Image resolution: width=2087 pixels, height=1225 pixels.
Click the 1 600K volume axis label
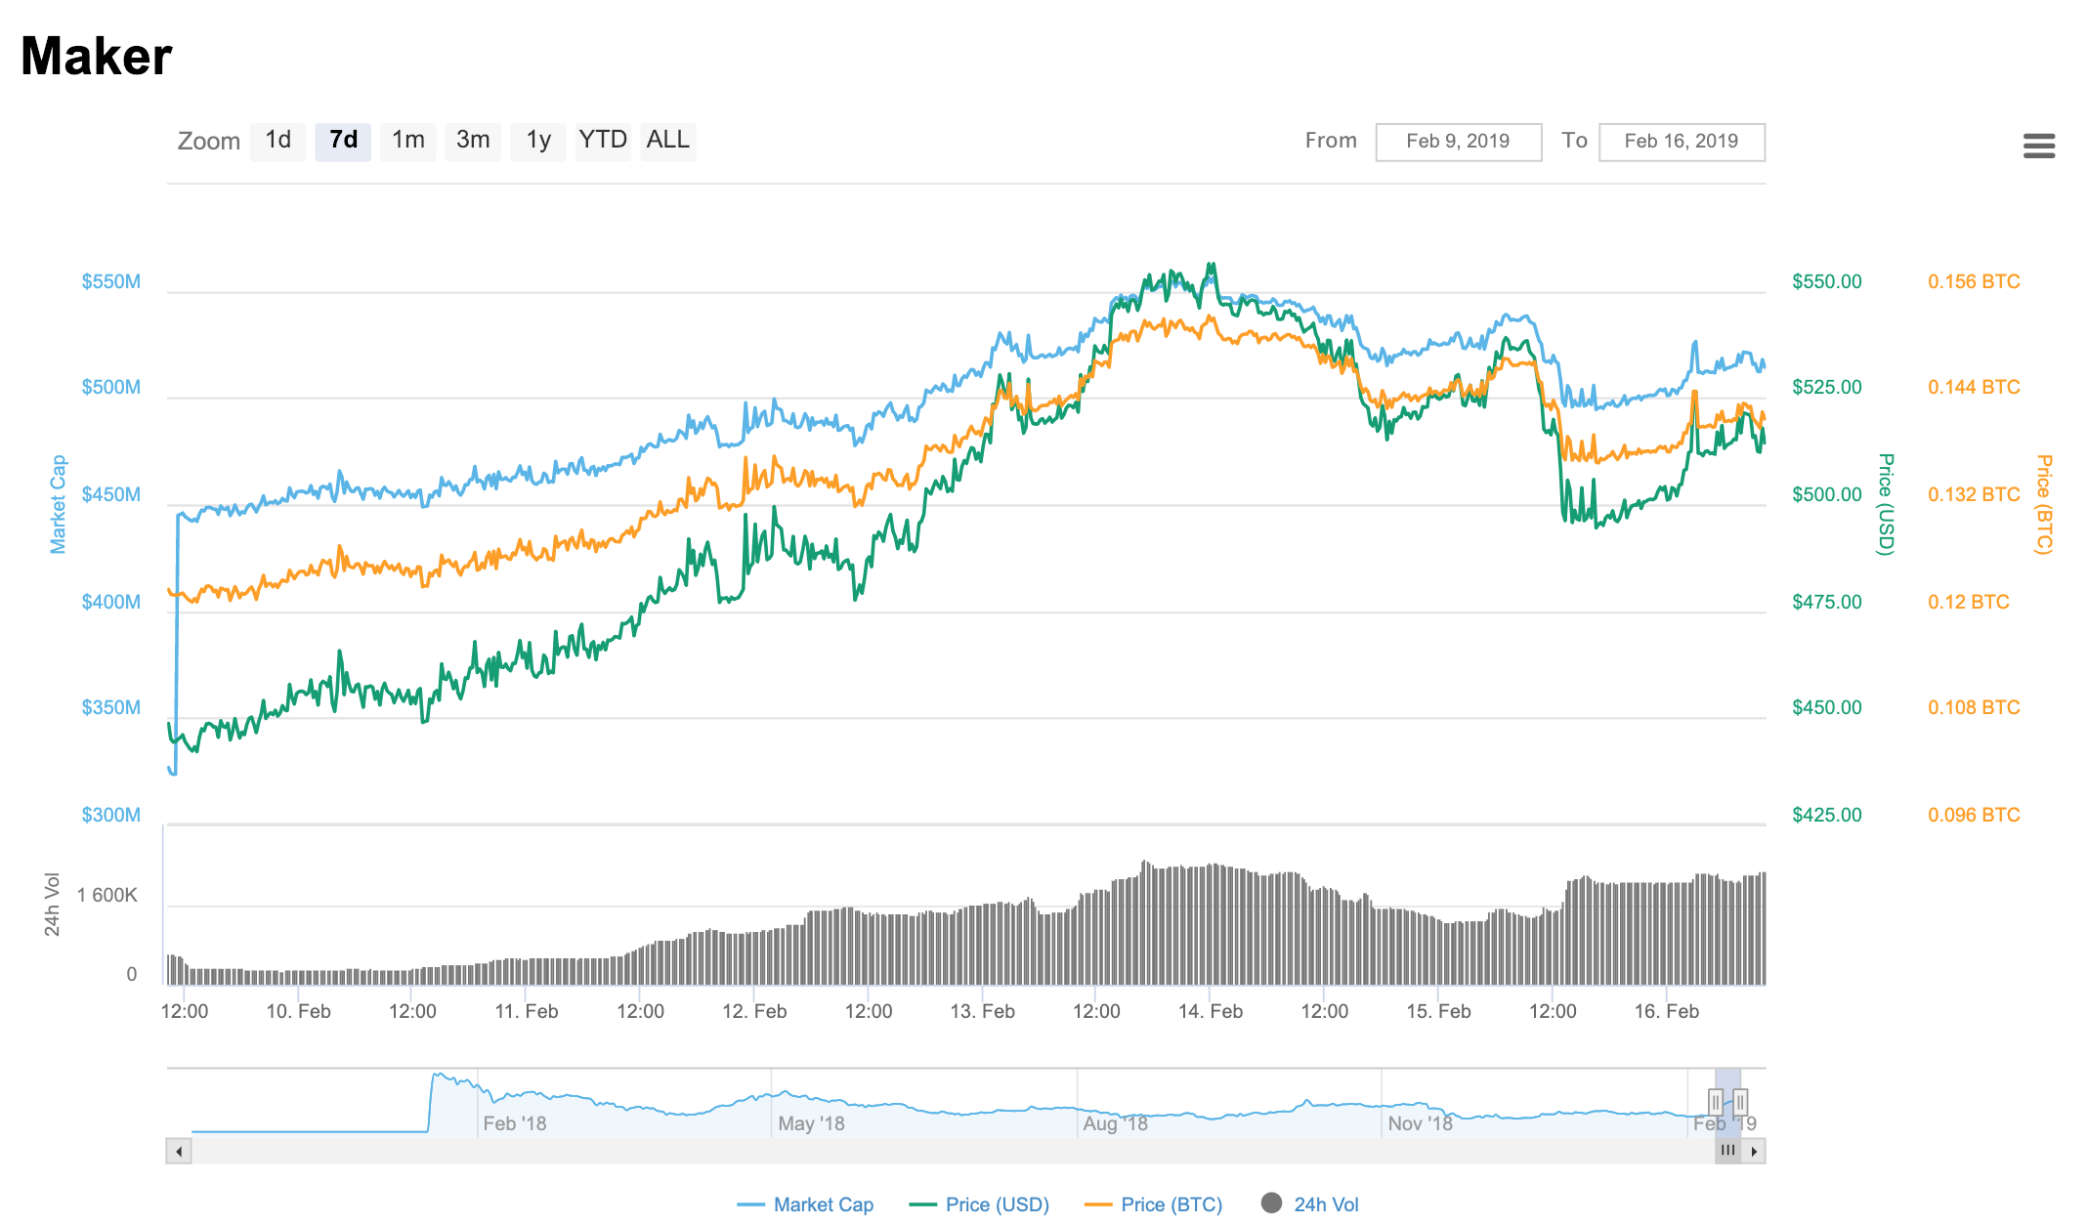point(107,895)
